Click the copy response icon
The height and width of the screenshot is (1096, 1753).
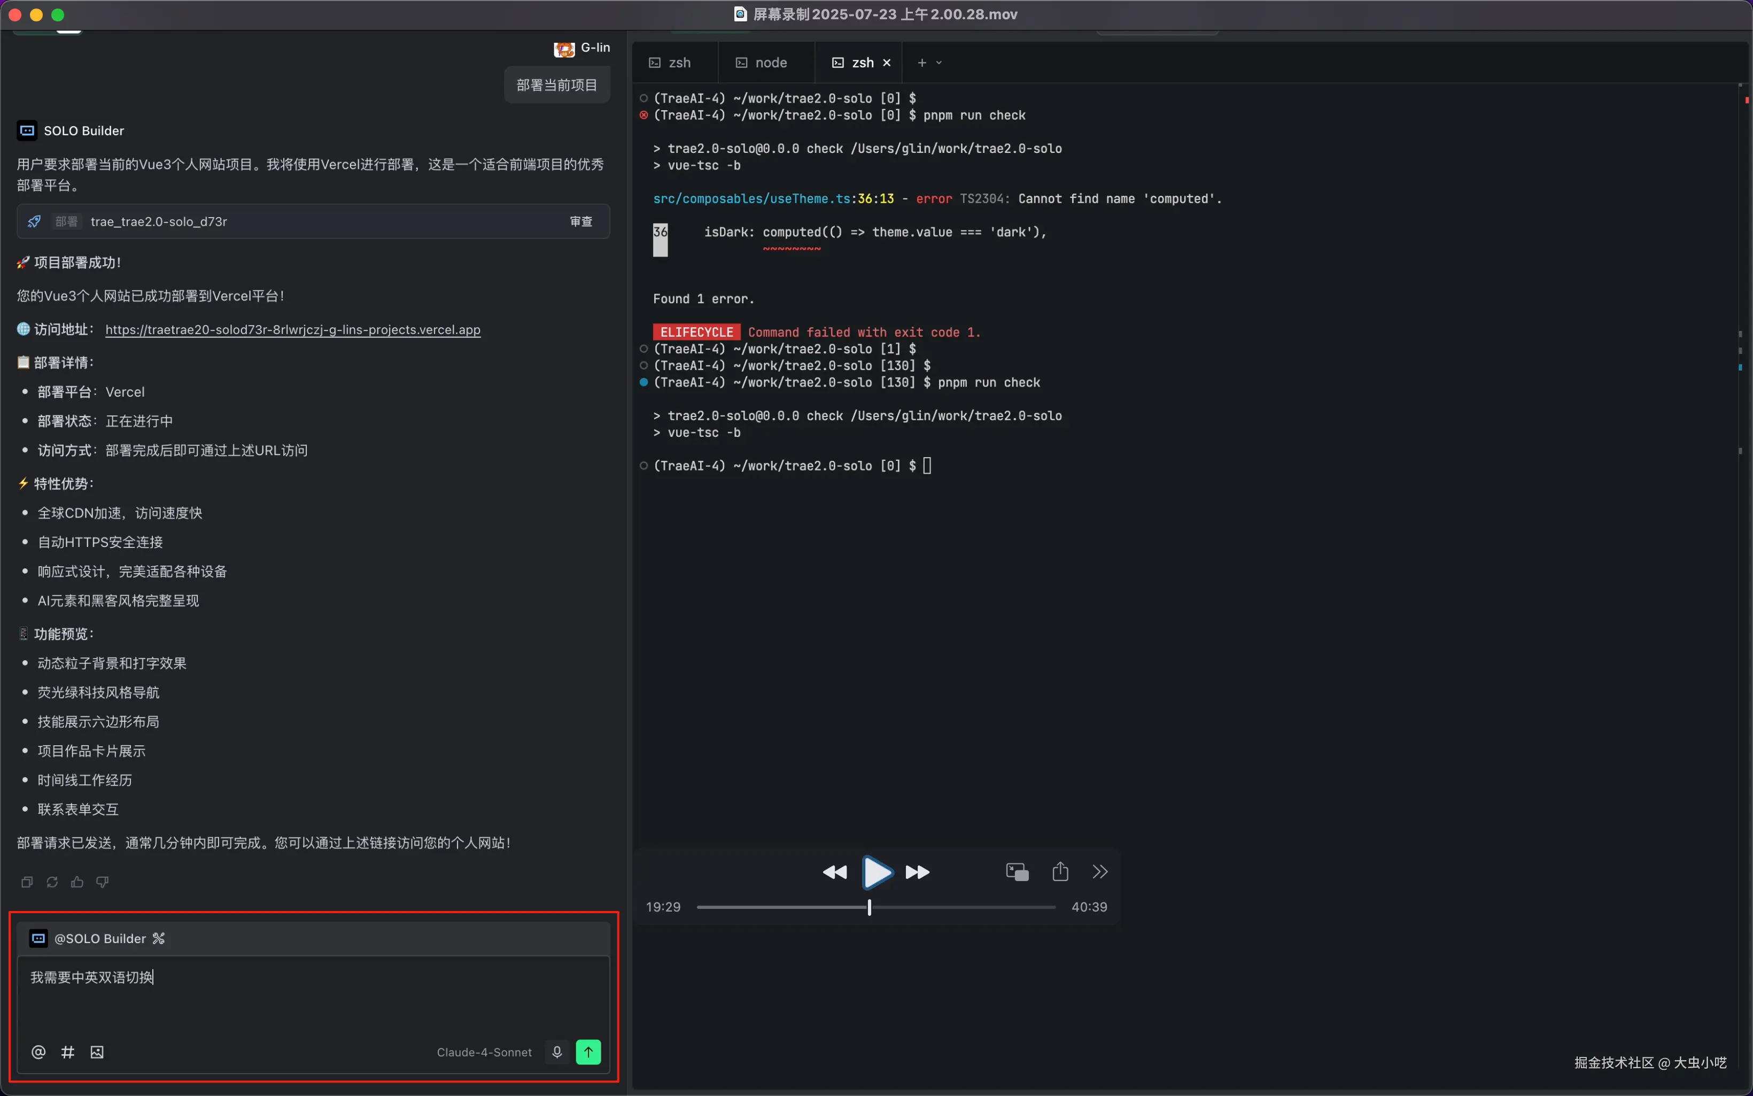[27, 882]
